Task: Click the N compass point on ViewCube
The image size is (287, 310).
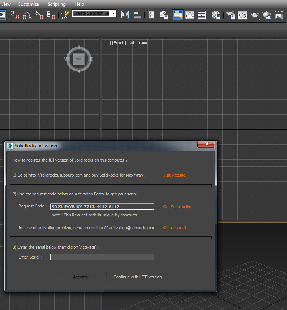Action: point(79,47)
